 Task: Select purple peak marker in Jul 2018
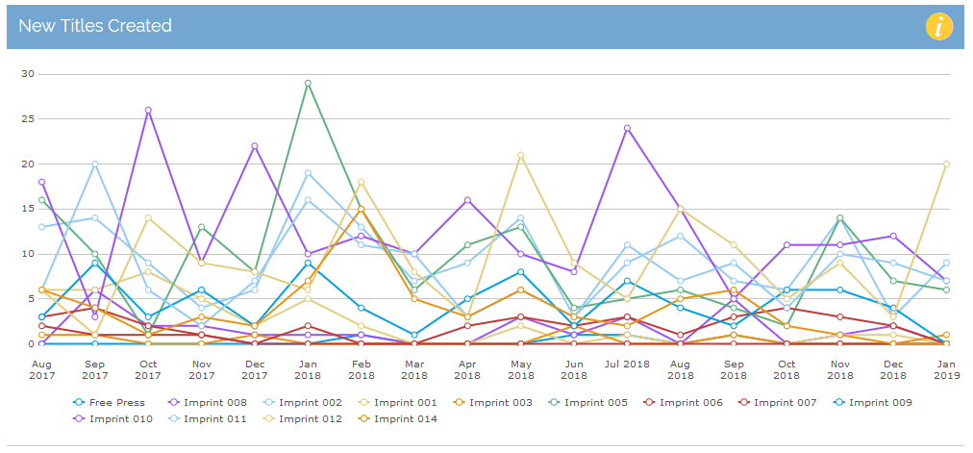pos(627,128)
